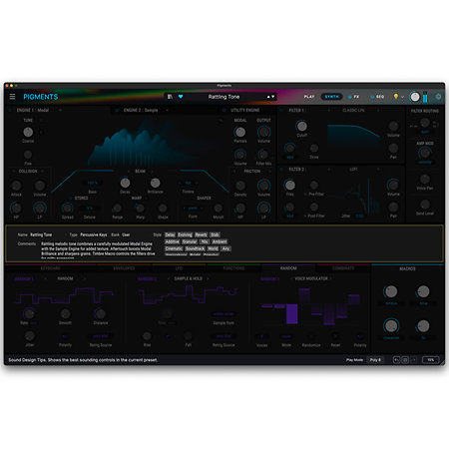Image resolution: width=449 pixels, height=449 pixels.
Task: Open Random 3 Voice Modulator type selector
Action: click(x=311, y=278)
